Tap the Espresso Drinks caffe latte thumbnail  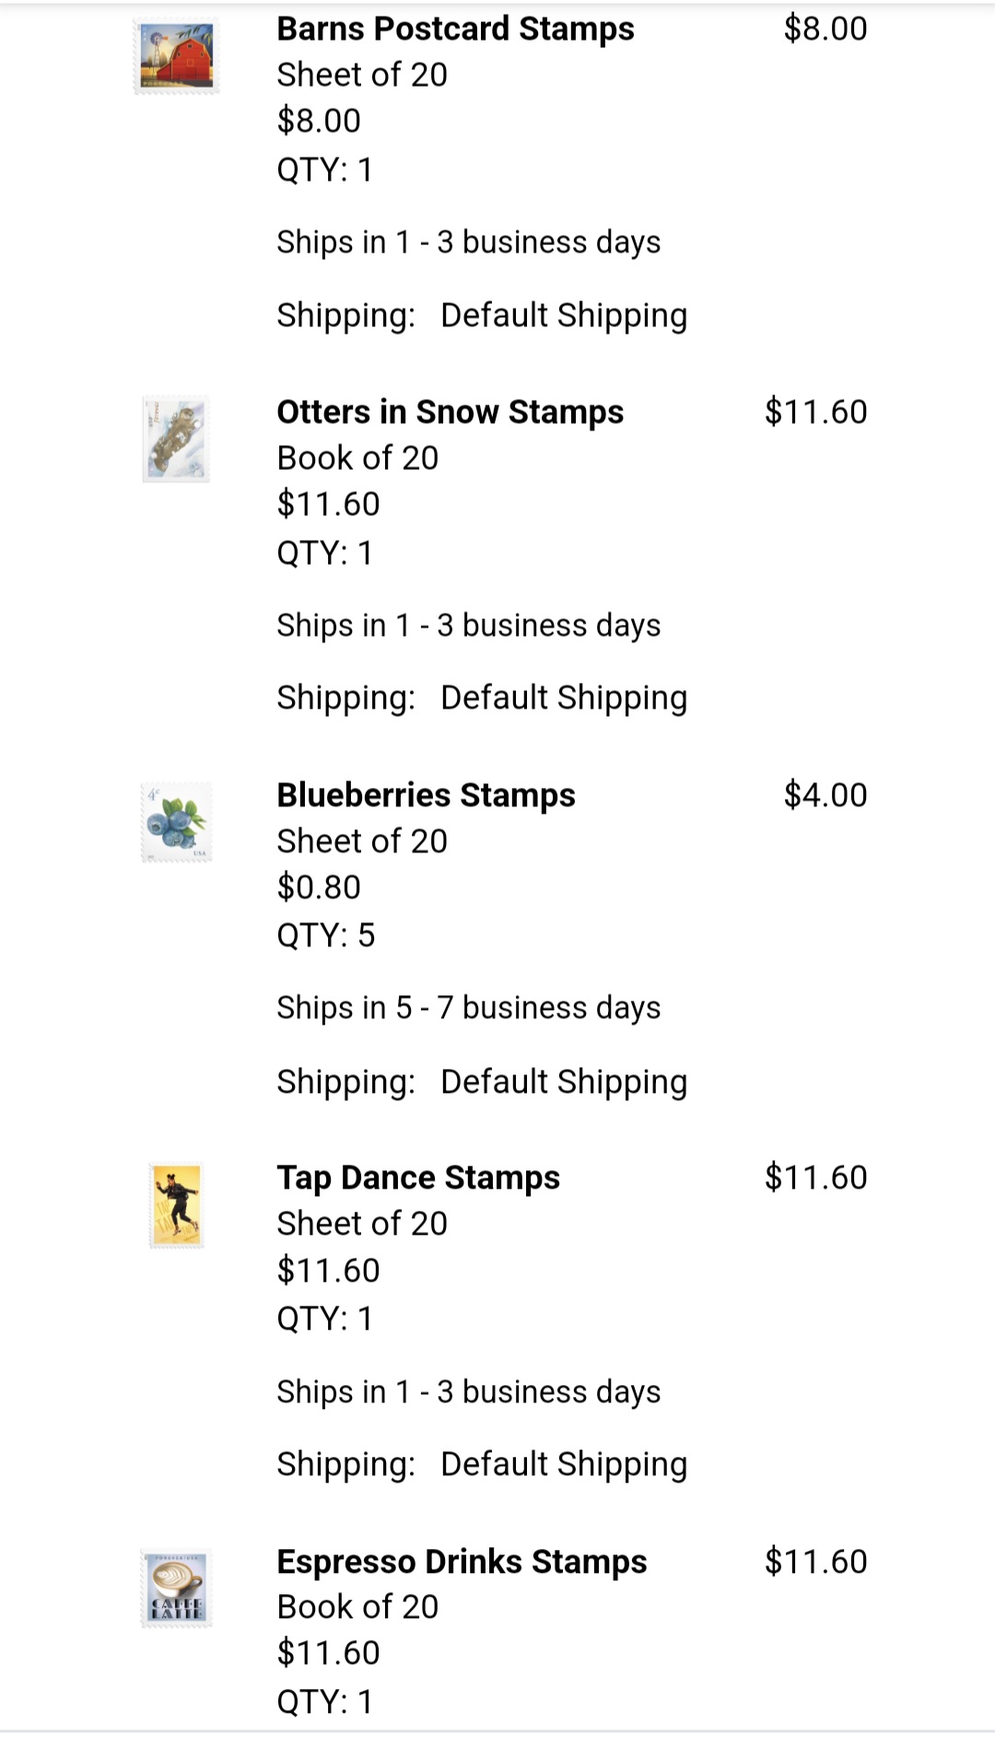176,1589
